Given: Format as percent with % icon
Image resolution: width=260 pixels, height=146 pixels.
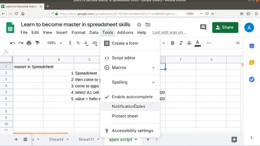Looking at the screenshot, I should [78, 43].
